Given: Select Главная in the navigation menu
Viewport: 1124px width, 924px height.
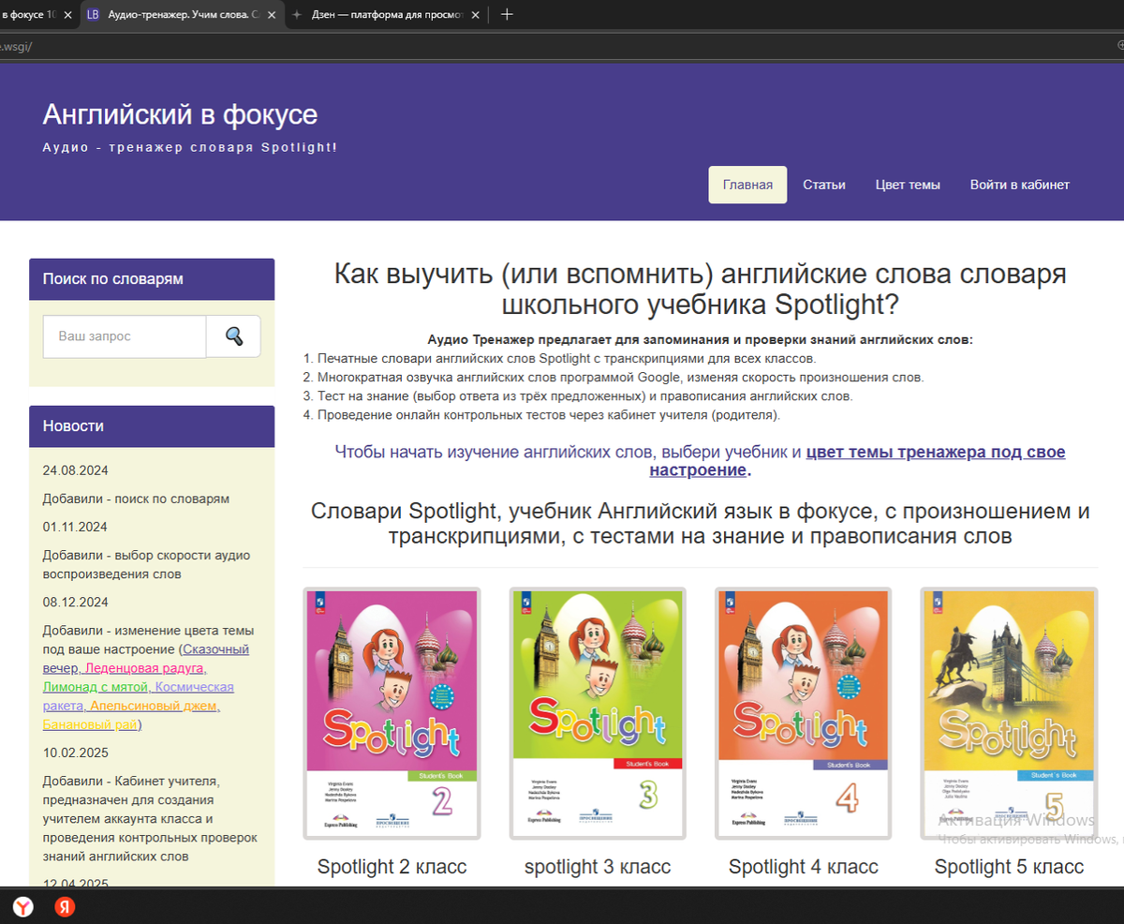Looking at the screenshot, I should click(747, 184).
